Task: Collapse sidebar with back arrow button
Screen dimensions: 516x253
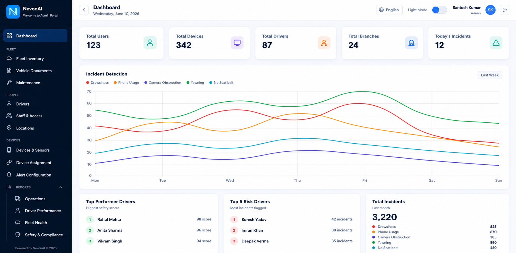Action: pyautogui.click(x=84, y=10)
